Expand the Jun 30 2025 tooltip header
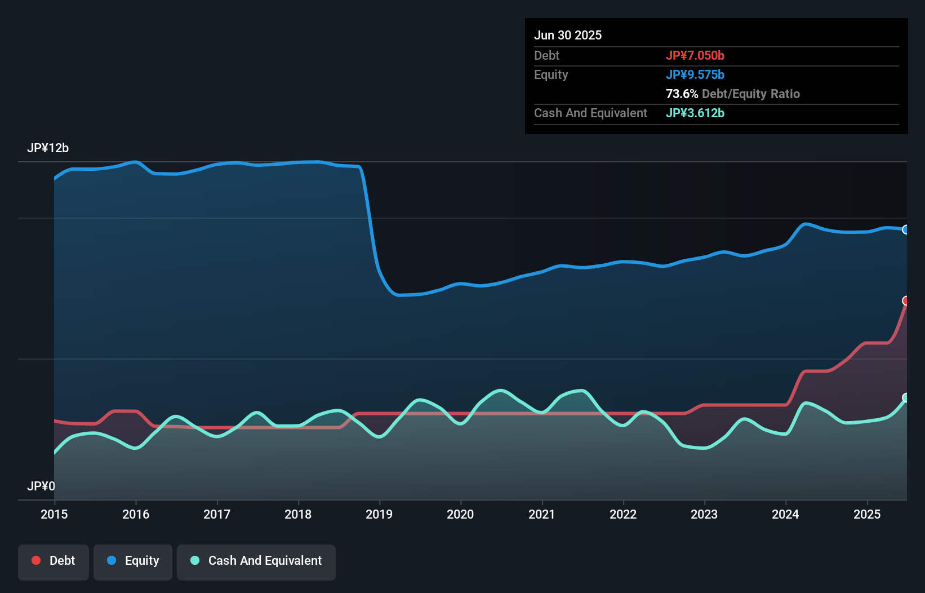The width and height of the screenshot is (925, 593). pos(568,35)
